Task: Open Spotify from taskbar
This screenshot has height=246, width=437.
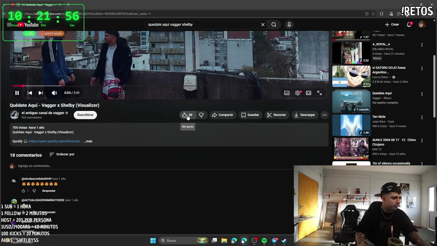Action: (x=264, y=241)
